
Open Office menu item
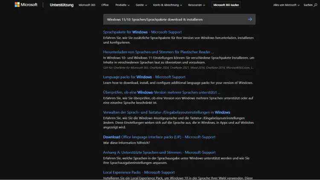pos(105,5)
